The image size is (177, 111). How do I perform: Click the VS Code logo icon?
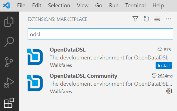point(6,5)
